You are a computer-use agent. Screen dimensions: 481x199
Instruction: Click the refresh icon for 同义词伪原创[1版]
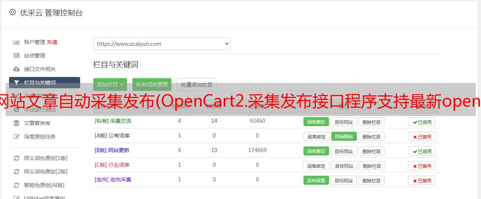pyautogui.click(x=16, y=158)
